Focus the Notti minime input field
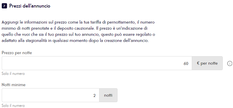This screenshot has width=233, height=108. 51,95
